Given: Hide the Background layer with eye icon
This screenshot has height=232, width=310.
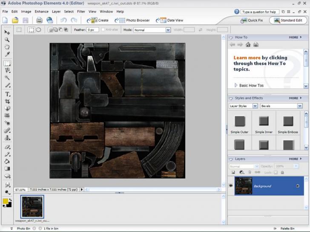Looking at the screenshot, I should (231, 186).
